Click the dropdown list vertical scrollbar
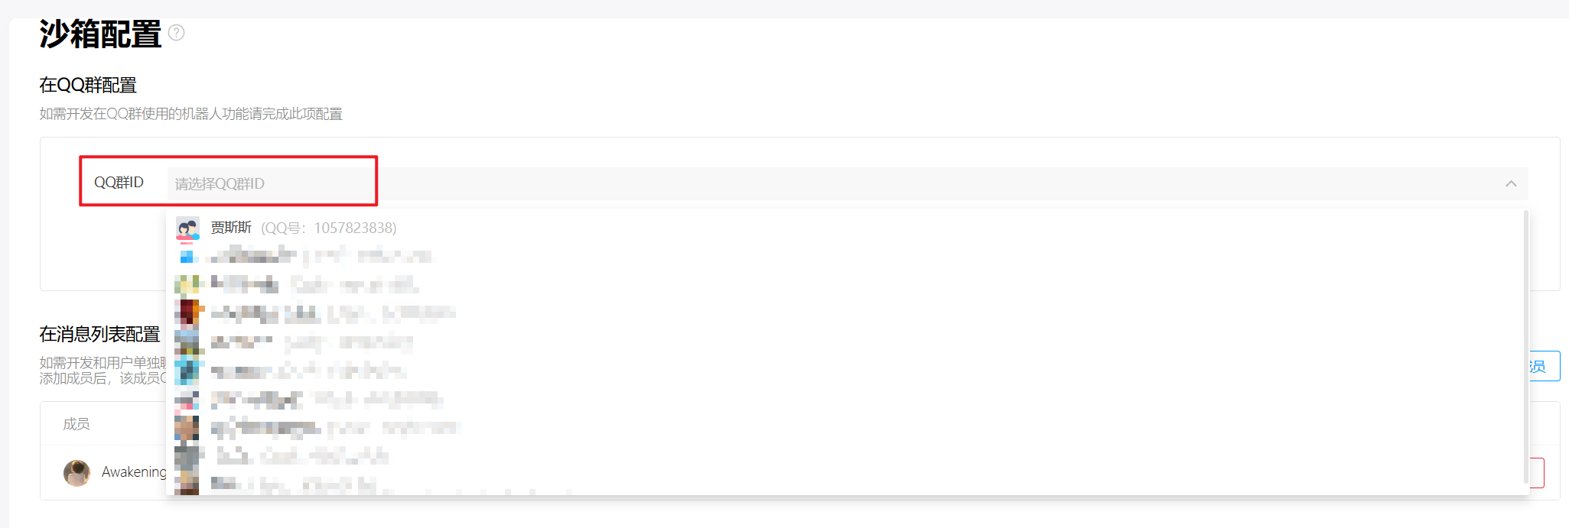Image resolution: width=1569 pixels, height=528 pixels. coord(1526,348)
